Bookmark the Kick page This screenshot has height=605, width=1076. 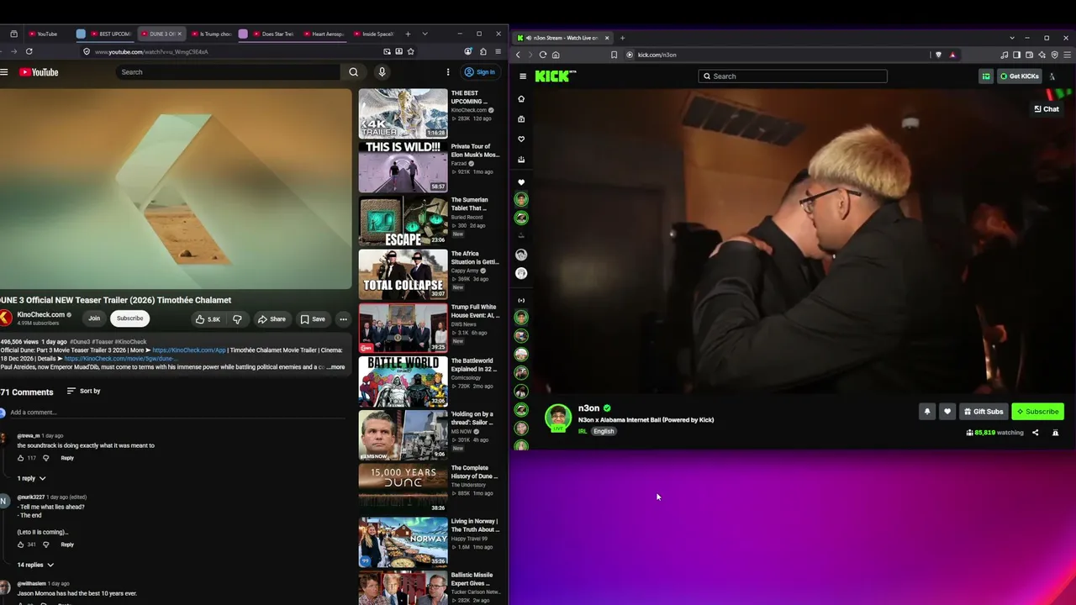[x=614, y=55]
